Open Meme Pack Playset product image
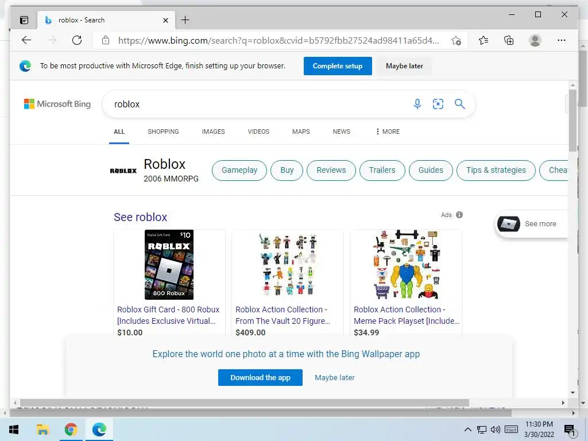This screenshot has height=441, width=588. coord(406,264)
